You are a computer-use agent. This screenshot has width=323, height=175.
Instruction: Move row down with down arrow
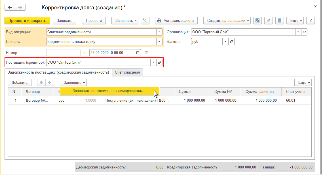tap(49, 82)
